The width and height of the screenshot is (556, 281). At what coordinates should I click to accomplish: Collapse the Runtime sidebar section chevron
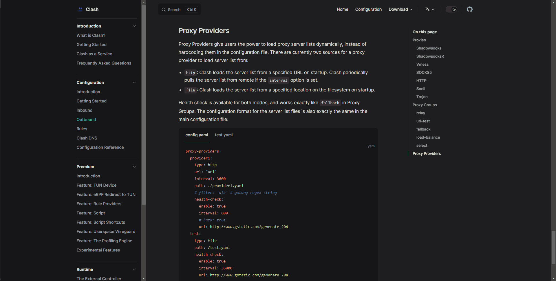[x=134, y=269]
